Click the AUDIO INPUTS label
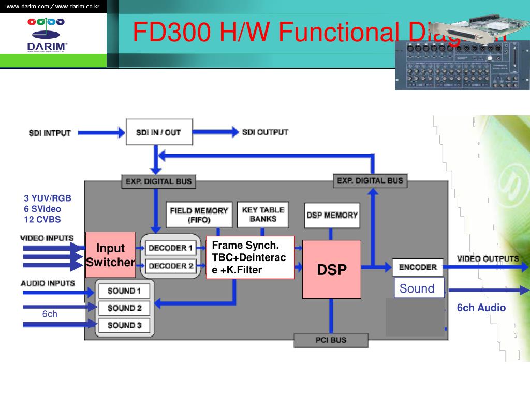This screenshot has height=397, width=530. (48, 283)
